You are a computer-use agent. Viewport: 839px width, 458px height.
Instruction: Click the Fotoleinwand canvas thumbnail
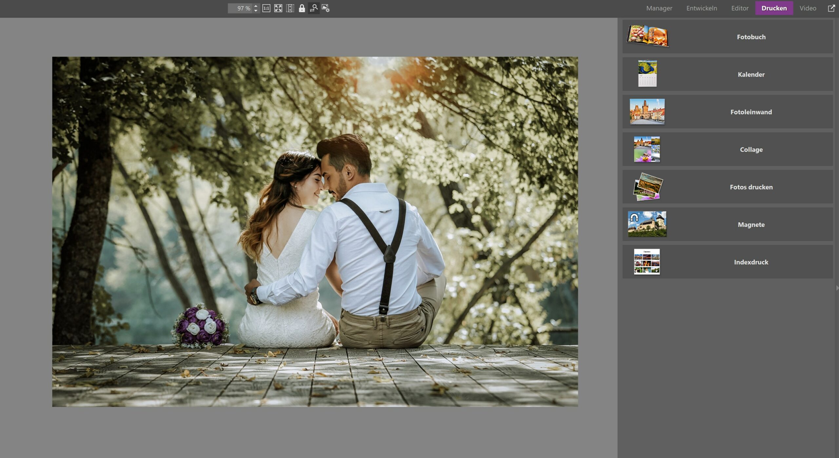[647, 111]
